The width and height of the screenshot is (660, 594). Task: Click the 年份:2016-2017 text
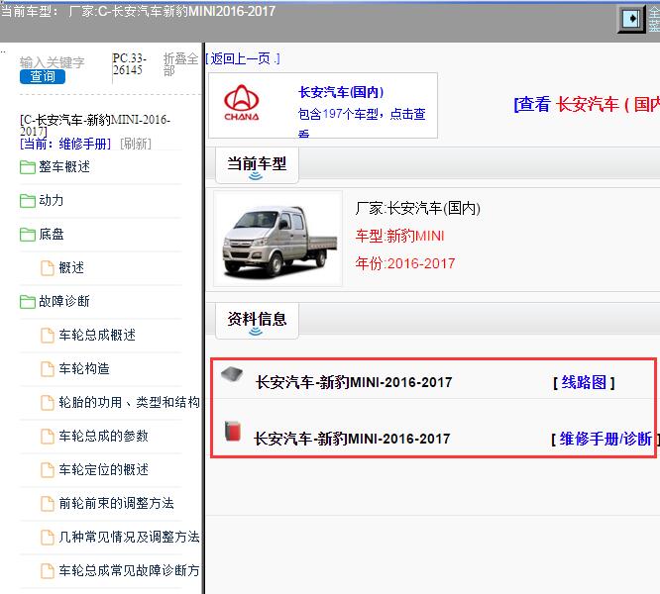(405, 263)
